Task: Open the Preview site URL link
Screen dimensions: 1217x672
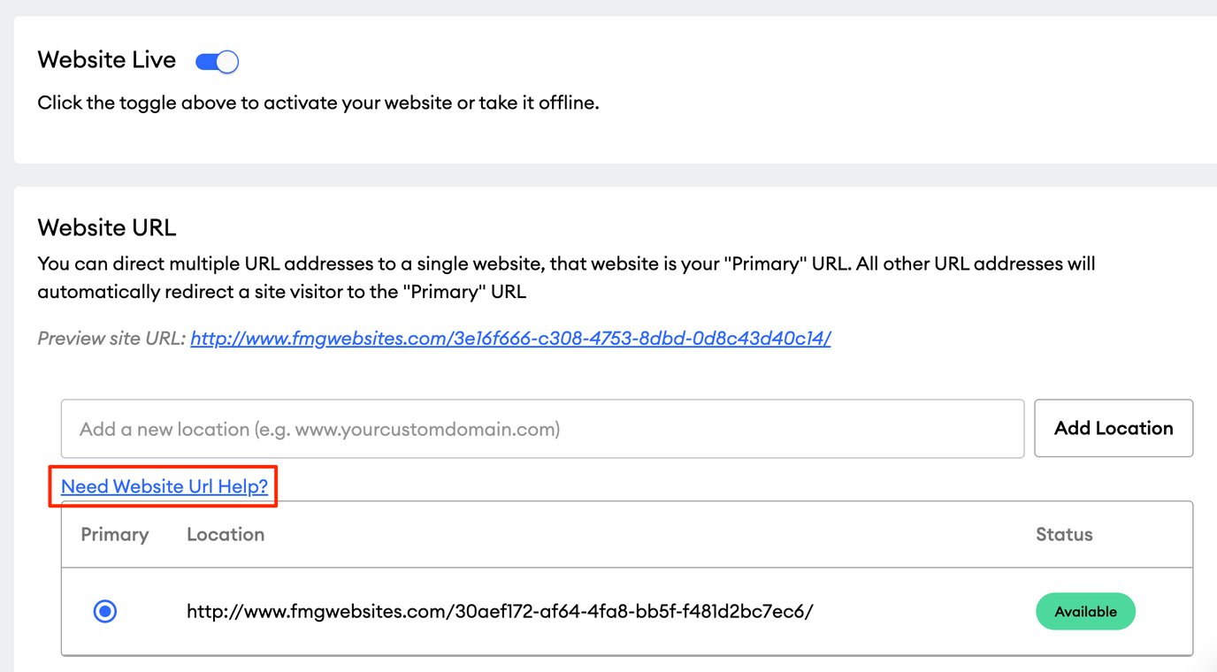Action: tap(510, 338)
